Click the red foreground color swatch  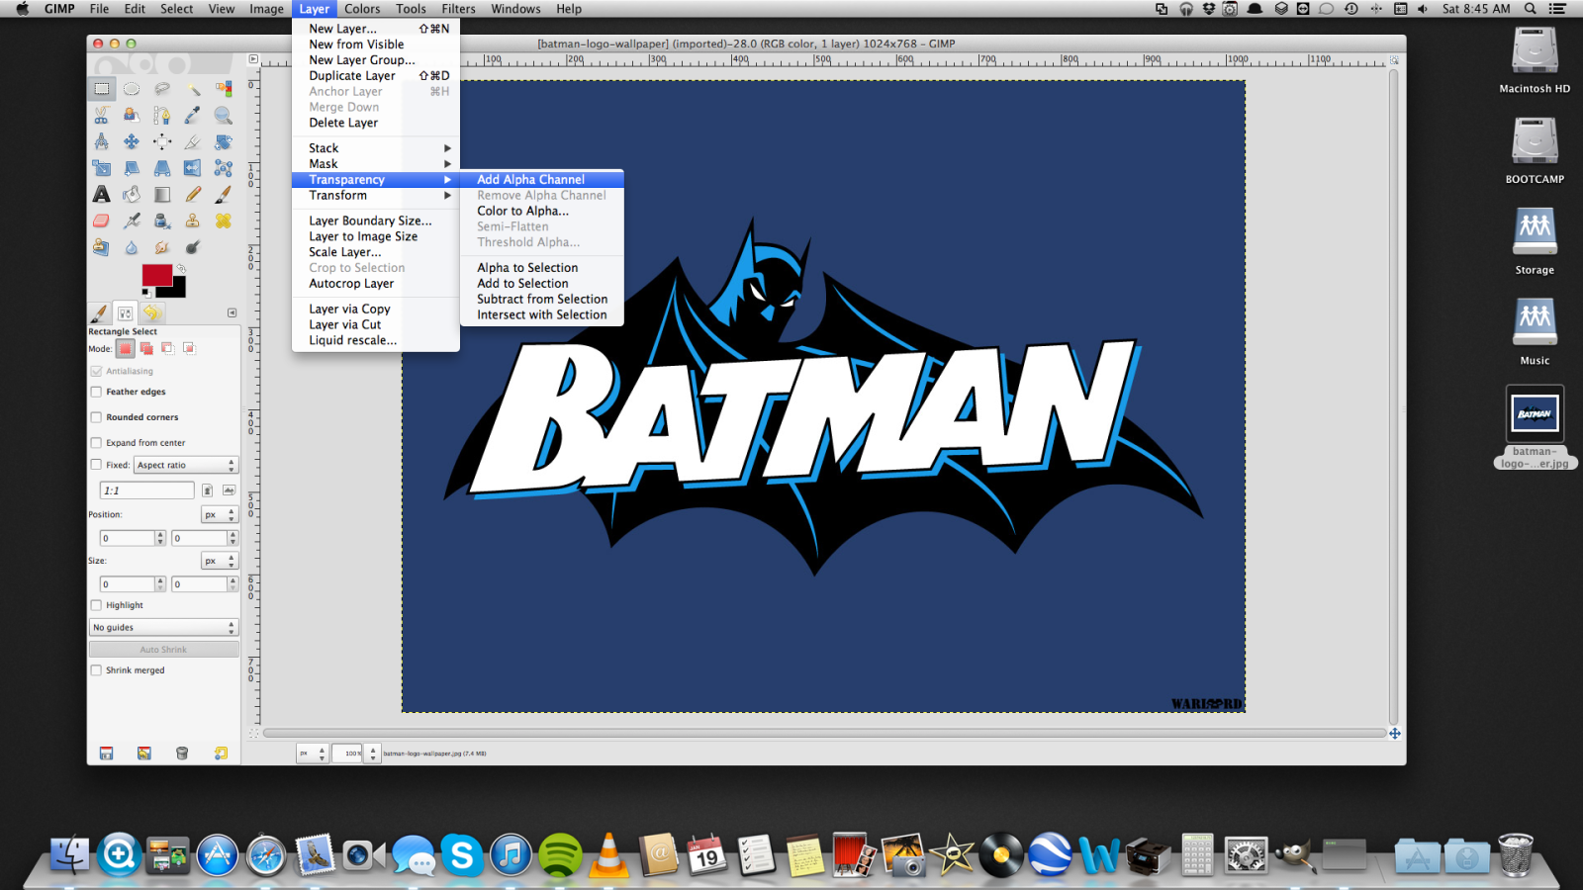click(x=156, y=275)
